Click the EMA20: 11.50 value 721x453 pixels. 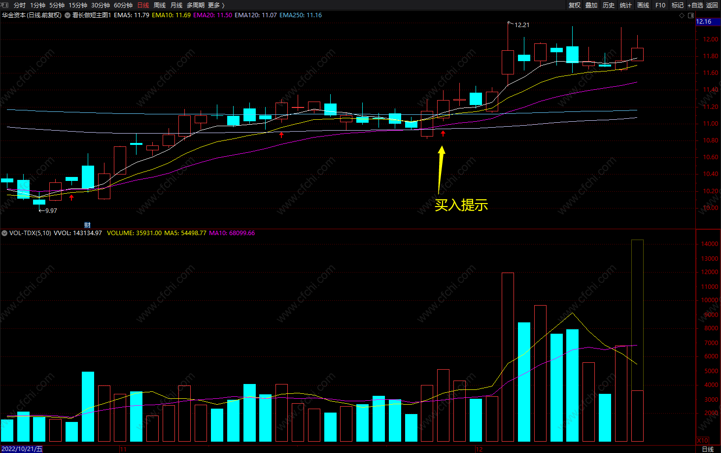(x=212, y=15)
